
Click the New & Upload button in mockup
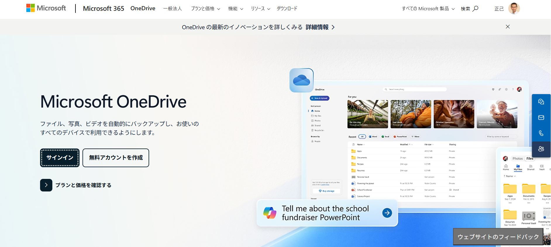point(320,98)
